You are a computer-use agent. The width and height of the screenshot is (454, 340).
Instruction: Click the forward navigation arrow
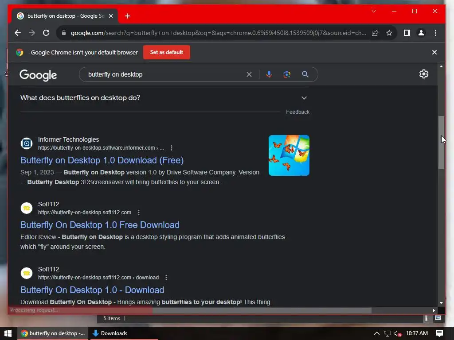click(x=32, y=33)
